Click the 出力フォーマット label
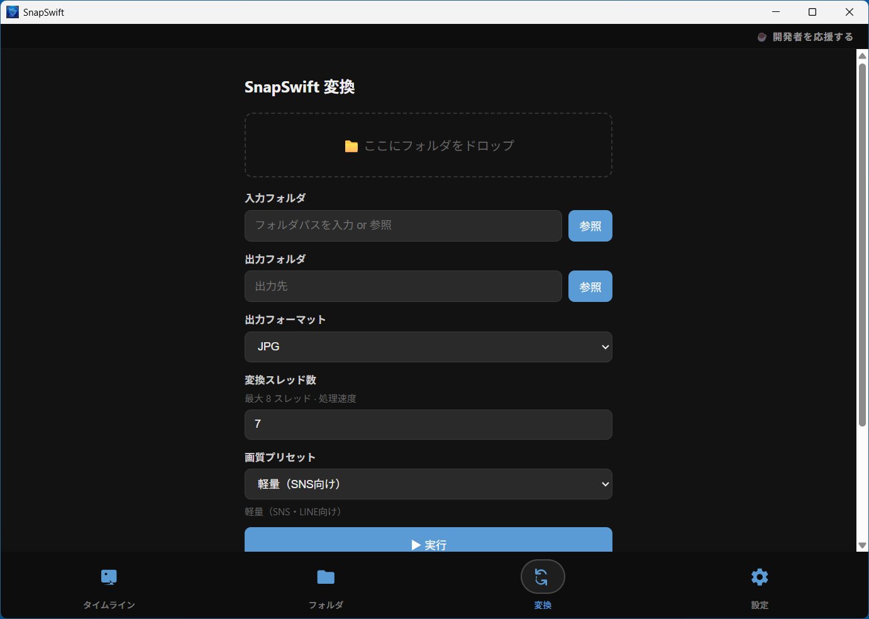 point(285,320)
